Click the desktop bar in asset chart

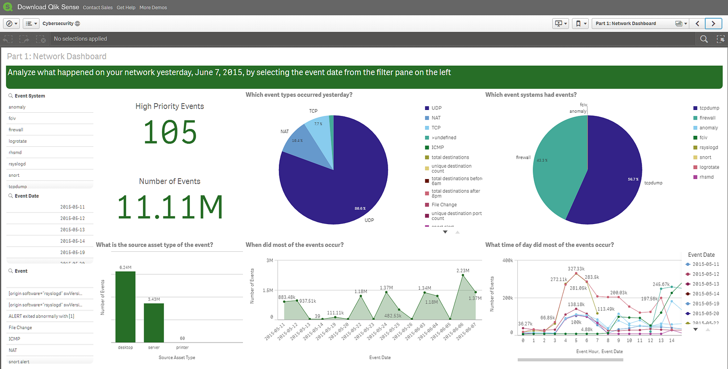click(125, 307)
